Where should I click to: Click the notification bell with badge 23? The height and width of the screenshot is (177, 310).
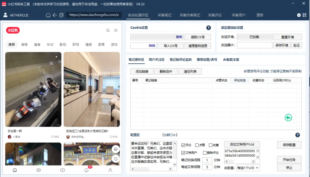pyautogui.click(x=86, y=170)
